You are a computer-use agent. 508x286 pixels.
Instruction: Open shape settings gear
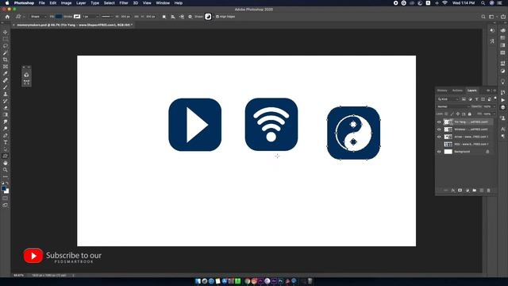[x=190, y=17]
